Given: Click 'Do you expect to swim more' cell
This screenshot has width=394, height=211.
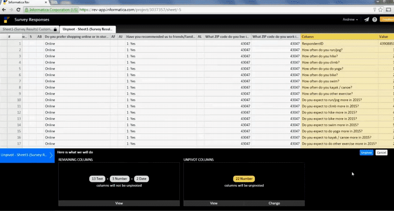Looking at the screenshot, I should click(339, 125).
